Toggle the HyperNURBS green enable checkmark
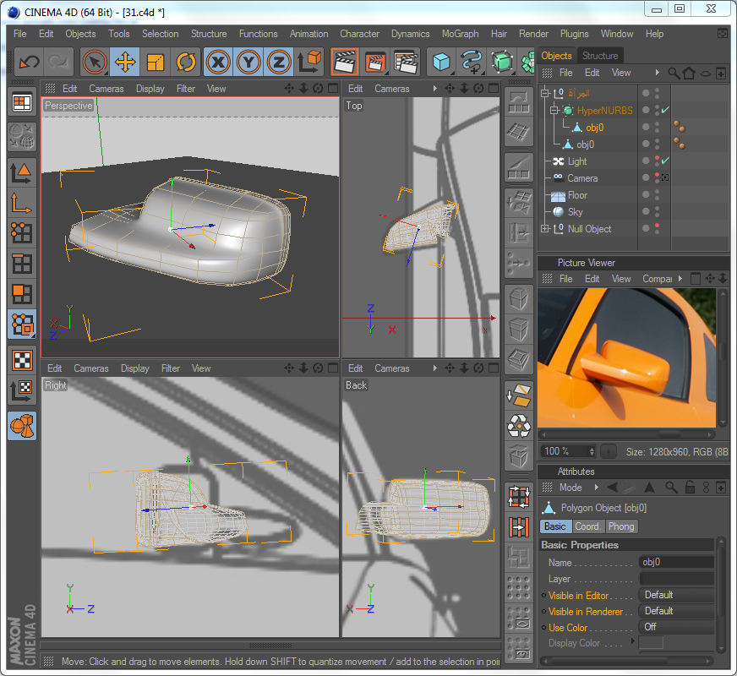This screenshot has height=676, width=737. (665, 111)
